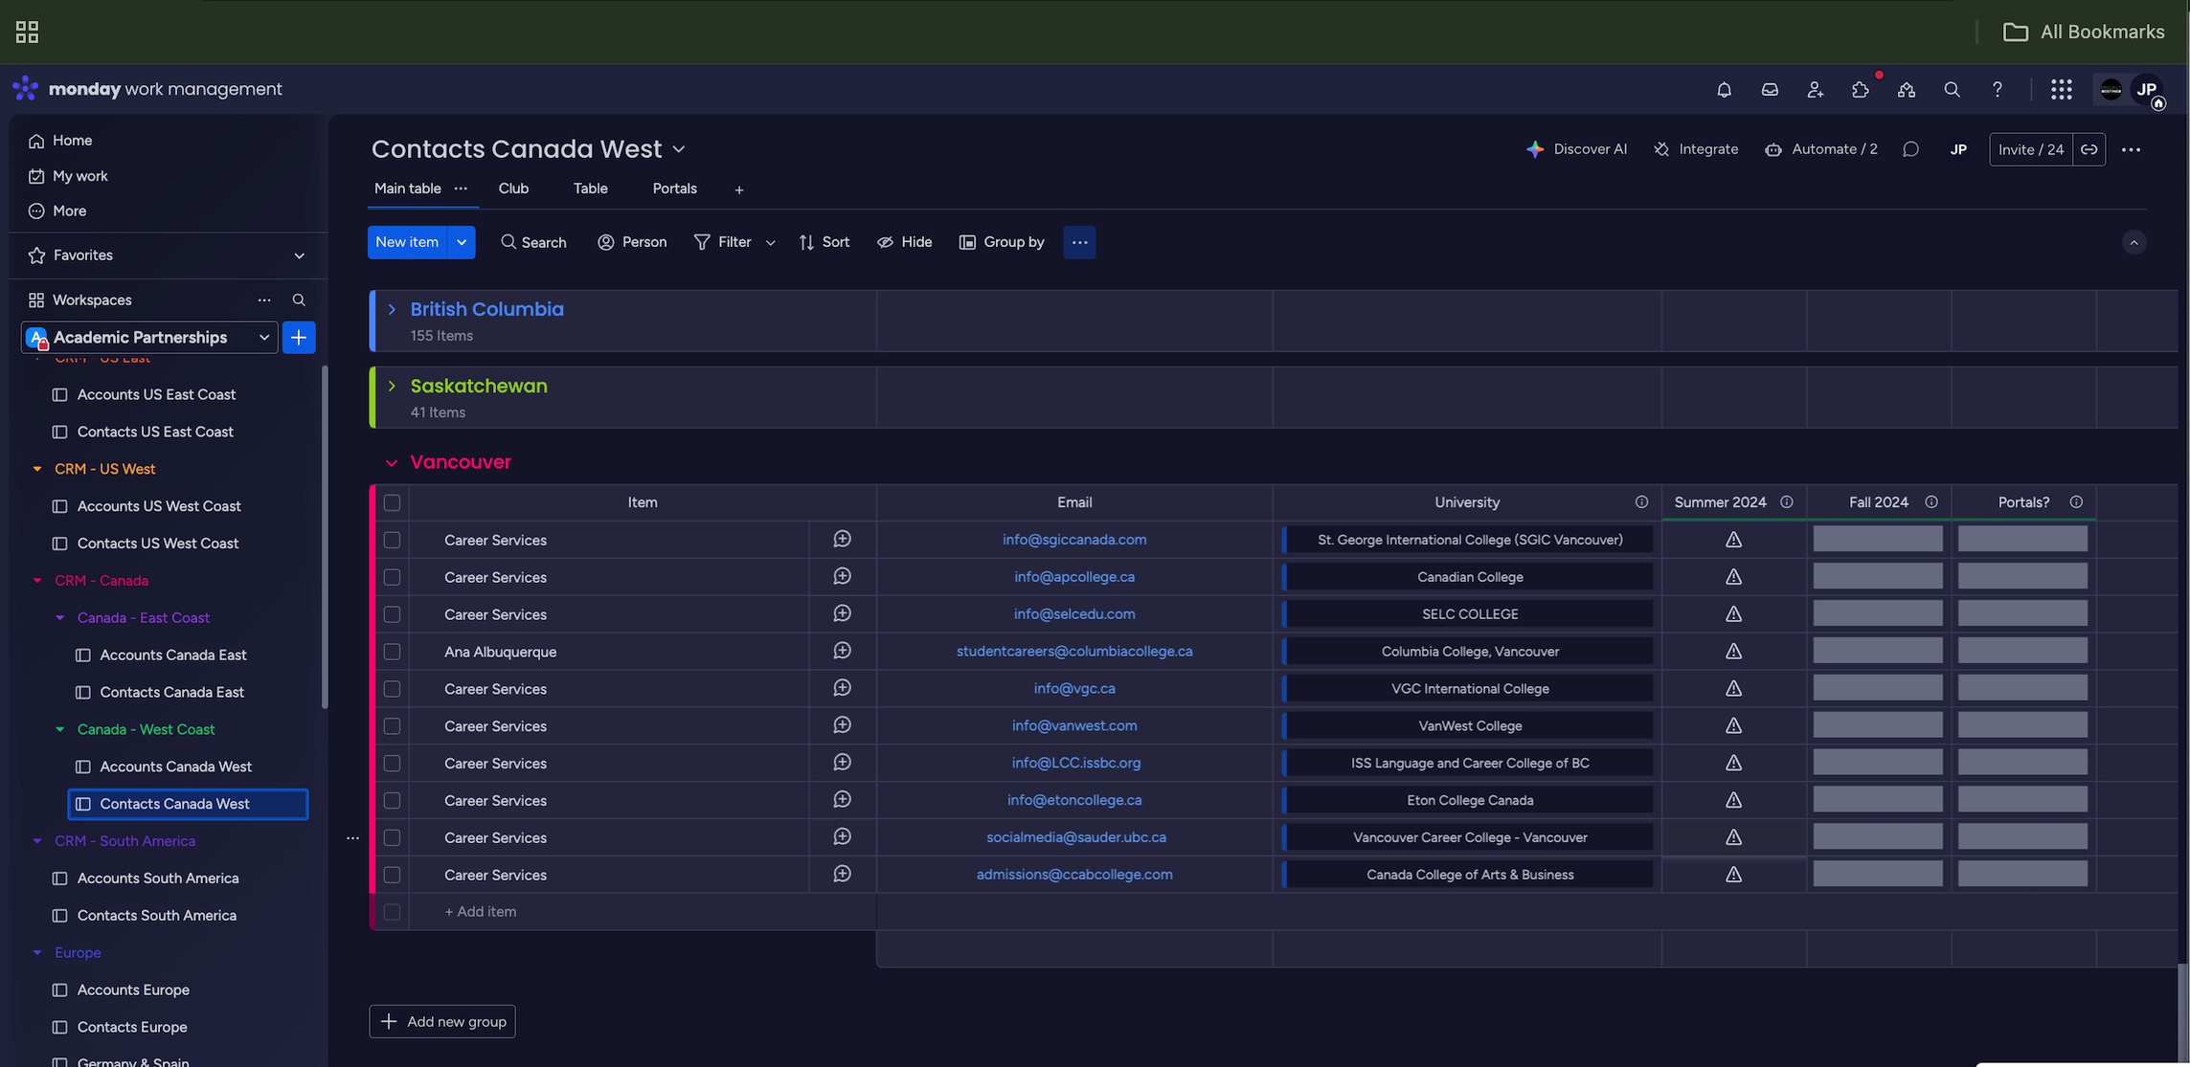Open the search magnifier in top bar

(1952, 89)
